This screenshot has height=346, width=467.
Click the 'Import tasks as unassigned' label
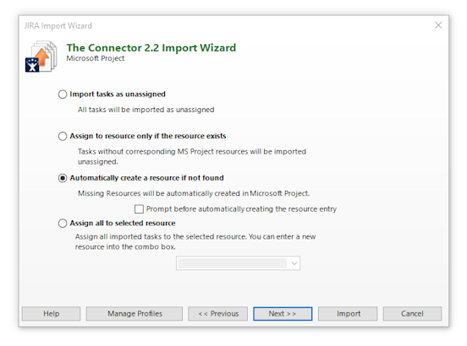pyautogui.click(x=118, y=95)
